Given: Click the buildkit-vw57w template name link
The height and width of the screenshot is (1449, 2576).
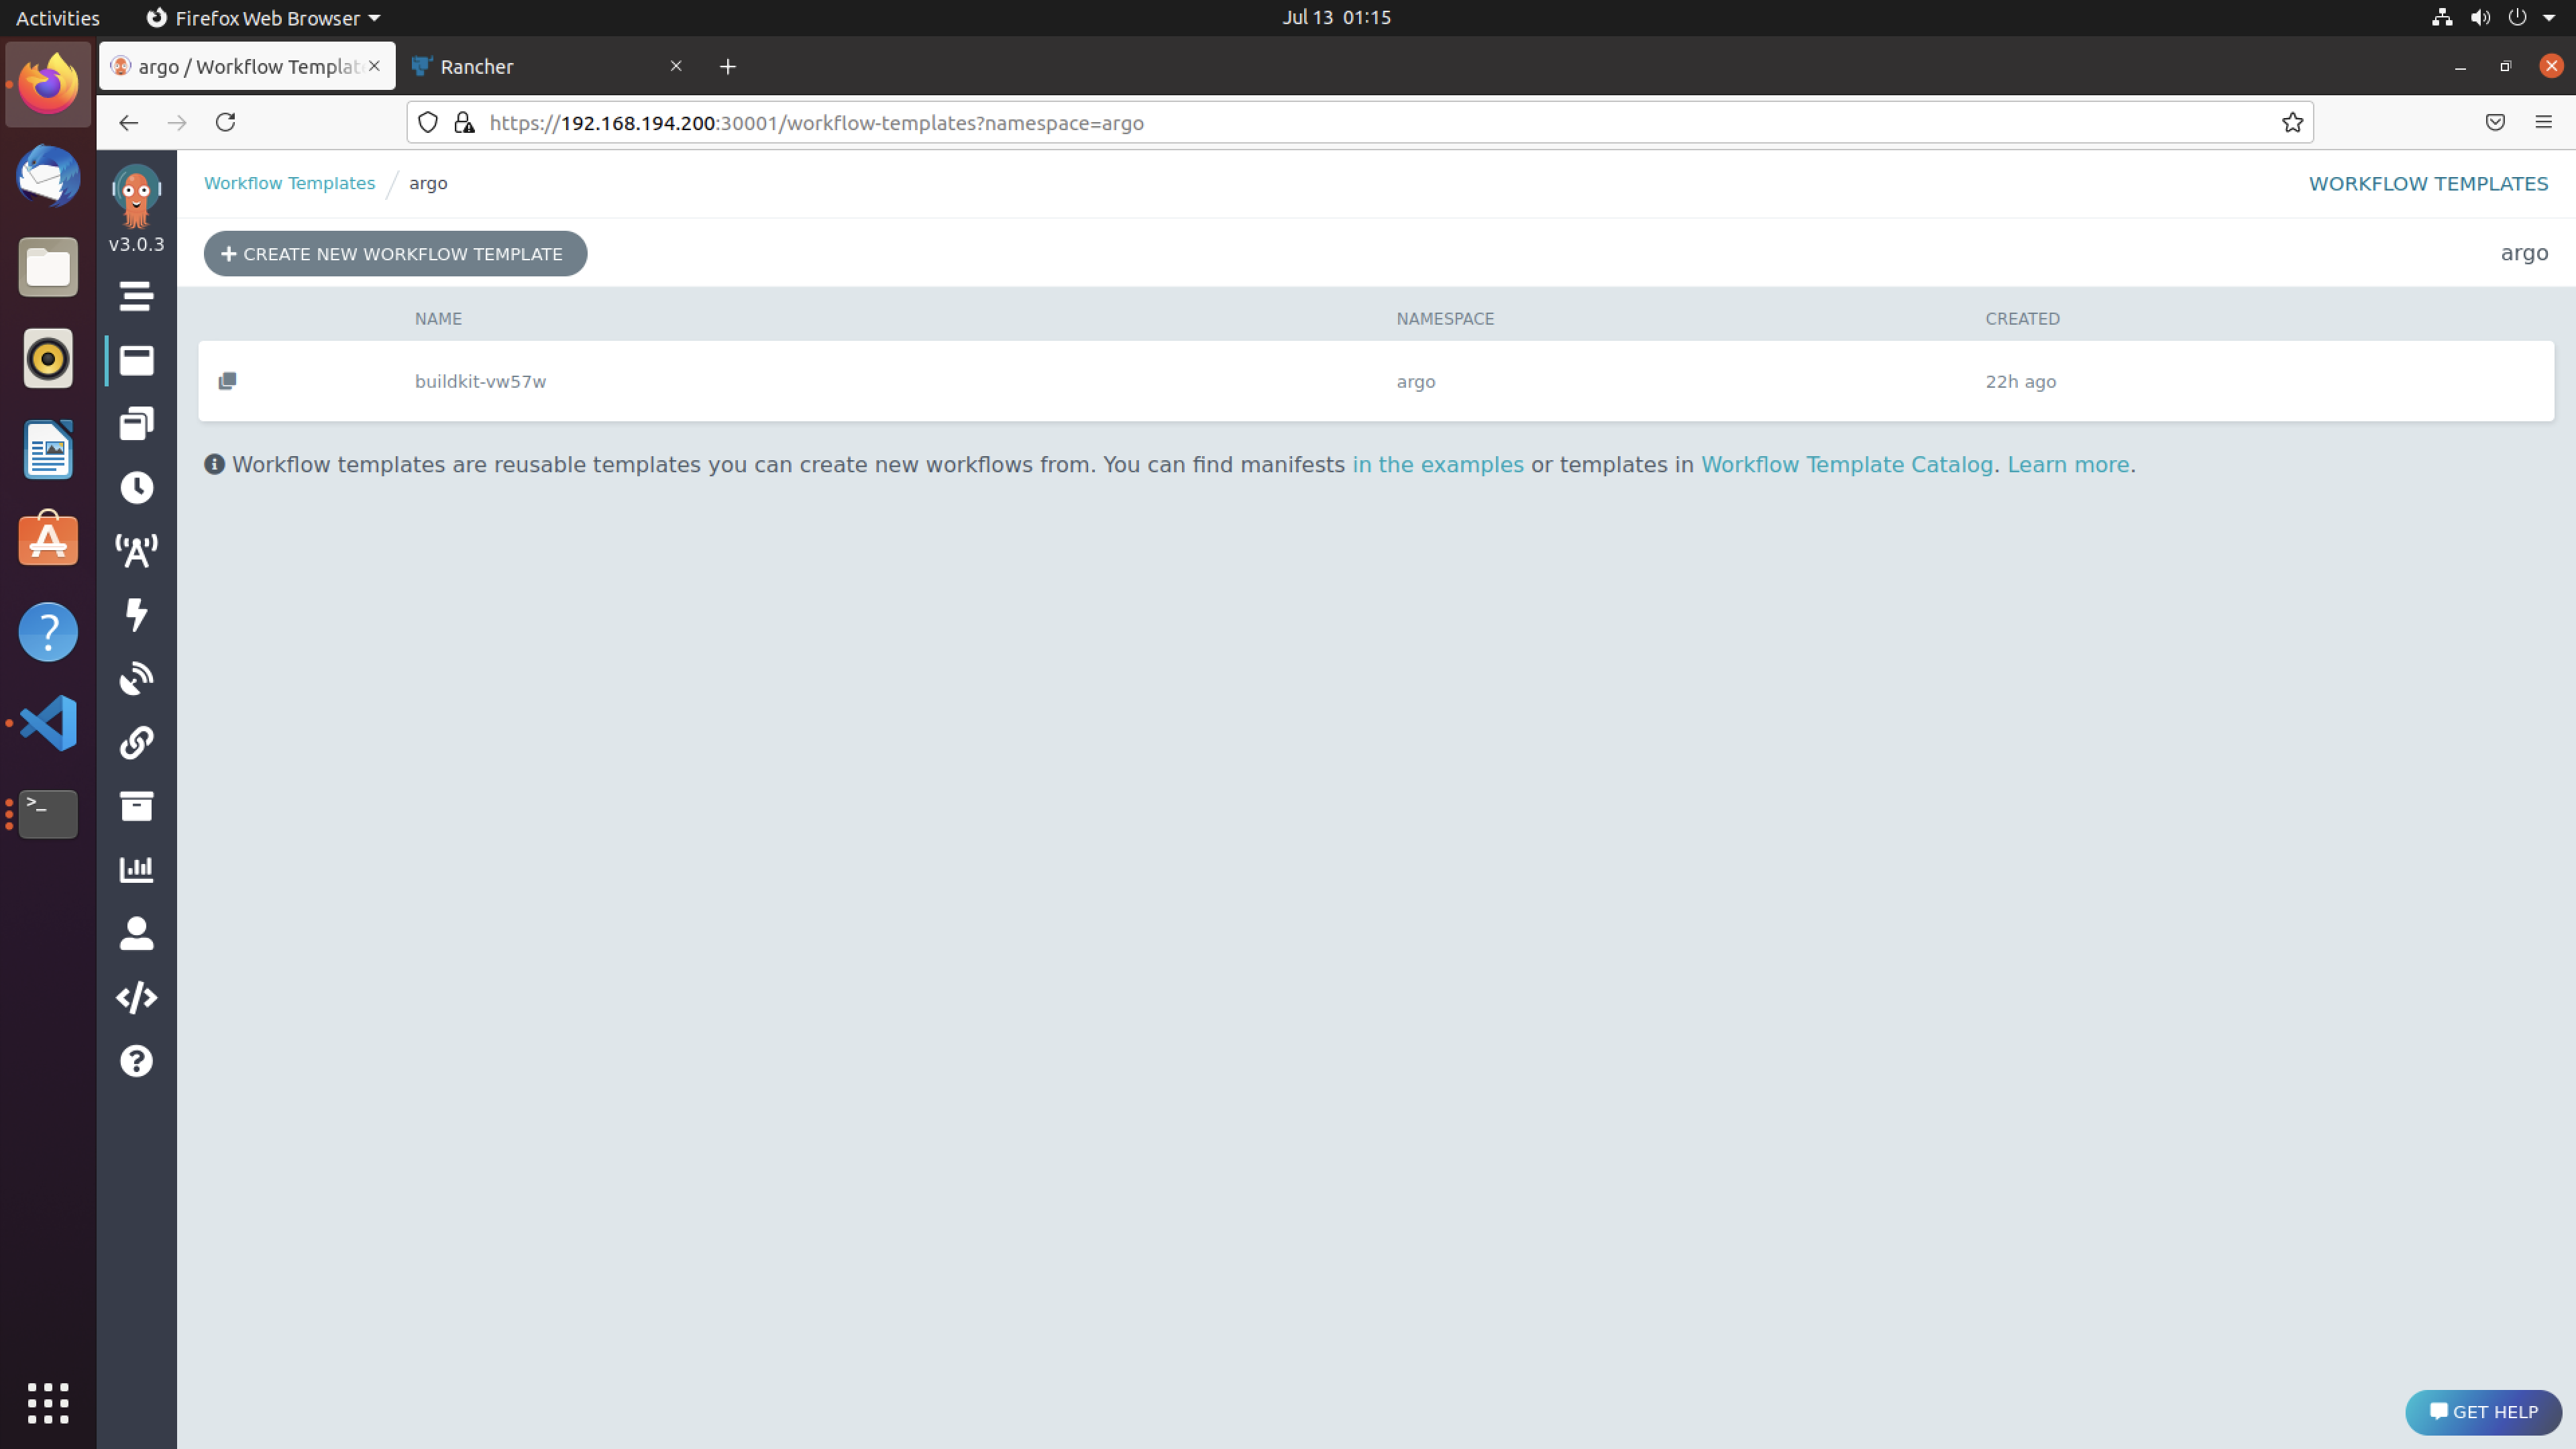Looking at the screenshot, I should pos(480,380).
